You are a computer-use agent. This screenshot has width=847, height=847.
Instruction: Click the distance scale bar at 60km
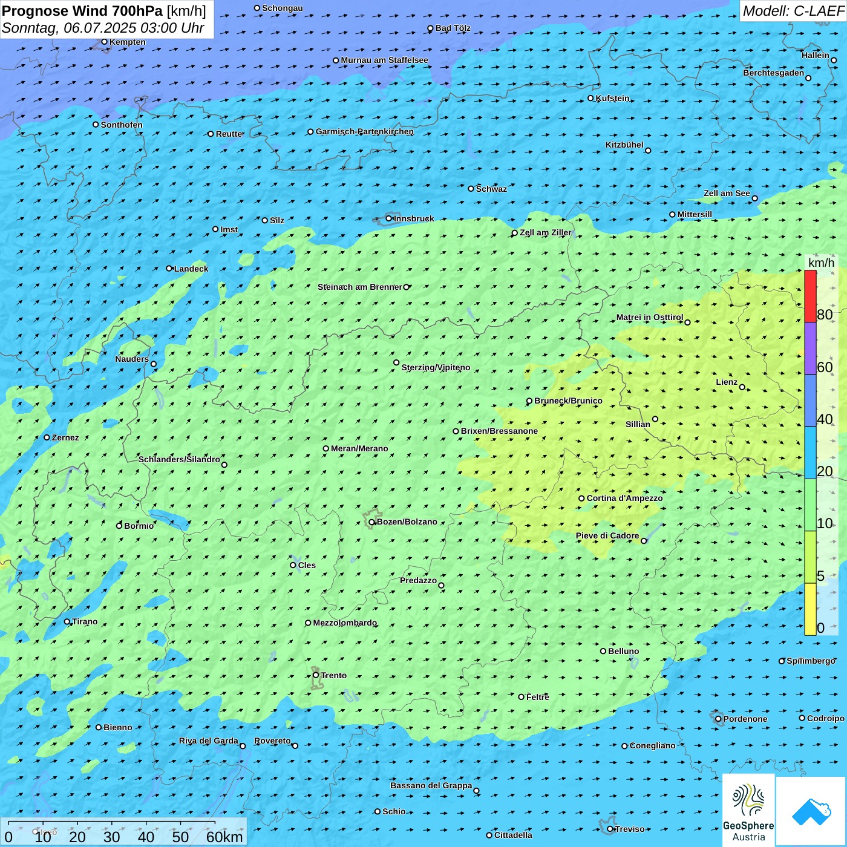(215, 823)
